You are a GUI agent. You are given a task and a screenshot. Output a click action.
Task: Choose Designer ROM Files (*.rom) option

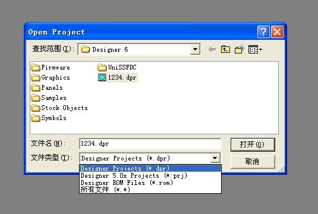[150, 182]
